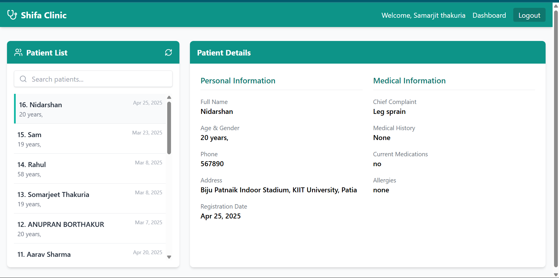
Task: Open the Dashboard page
Action: pyautogui.click(x=489, y=15)
